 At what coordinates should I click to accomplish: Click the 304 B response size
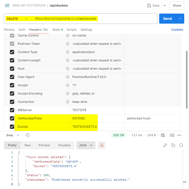pos(151,135)
